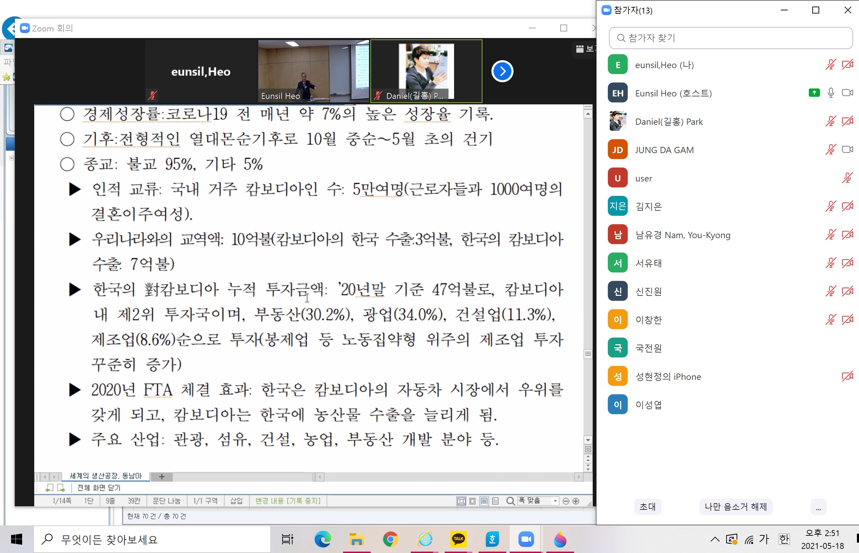Screen dimensions: 859x553
Task: Open the colorful flame app on the taskbar
Action: coord(560,539)
